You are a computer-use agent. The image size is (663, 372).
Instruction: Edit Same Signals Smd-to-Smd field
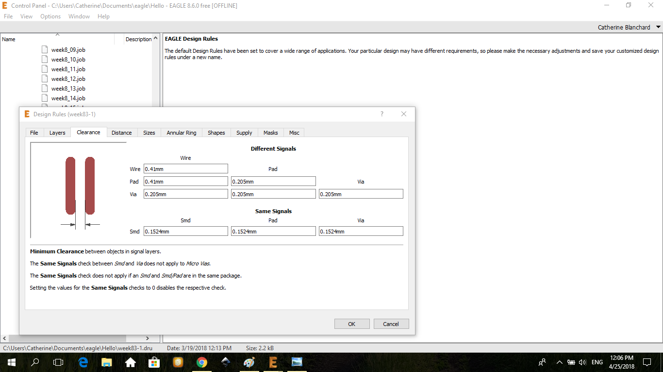186,231
